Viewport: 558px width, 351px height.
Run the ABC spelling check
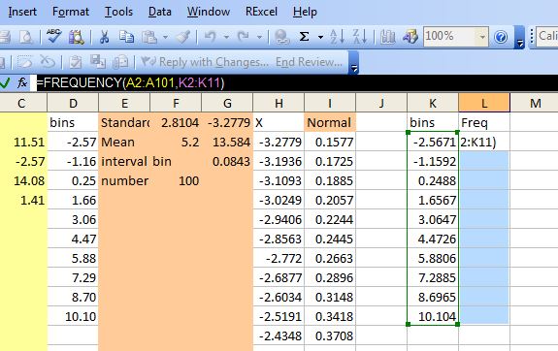click(x=53, y=36)
